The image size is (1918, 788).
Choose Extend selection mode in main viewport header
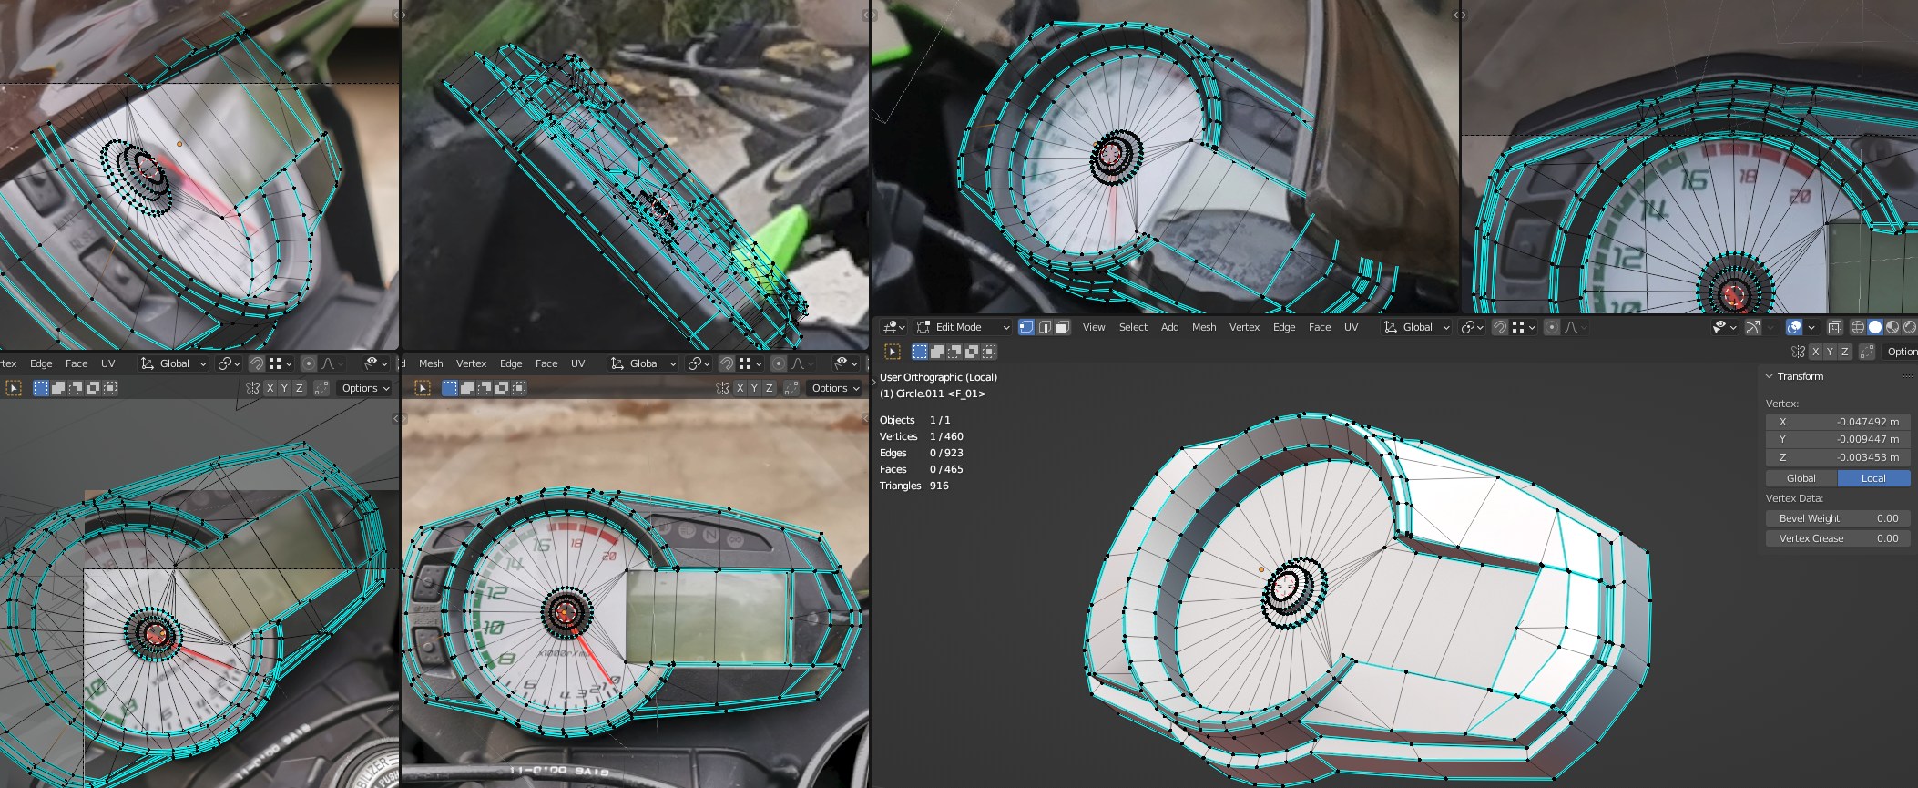[x=937, y=352]
